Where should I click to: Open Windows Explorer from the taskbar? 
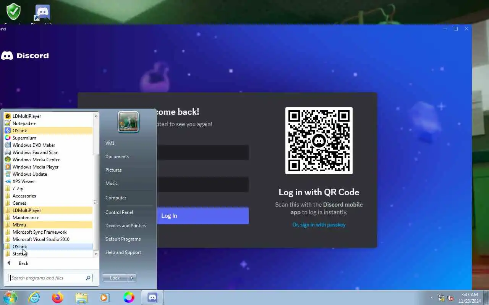pos(81,297)
